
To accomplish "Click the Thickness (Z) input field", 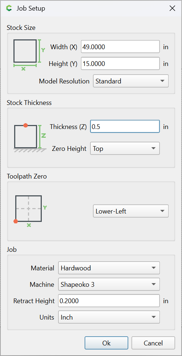I will coord(125,126).
